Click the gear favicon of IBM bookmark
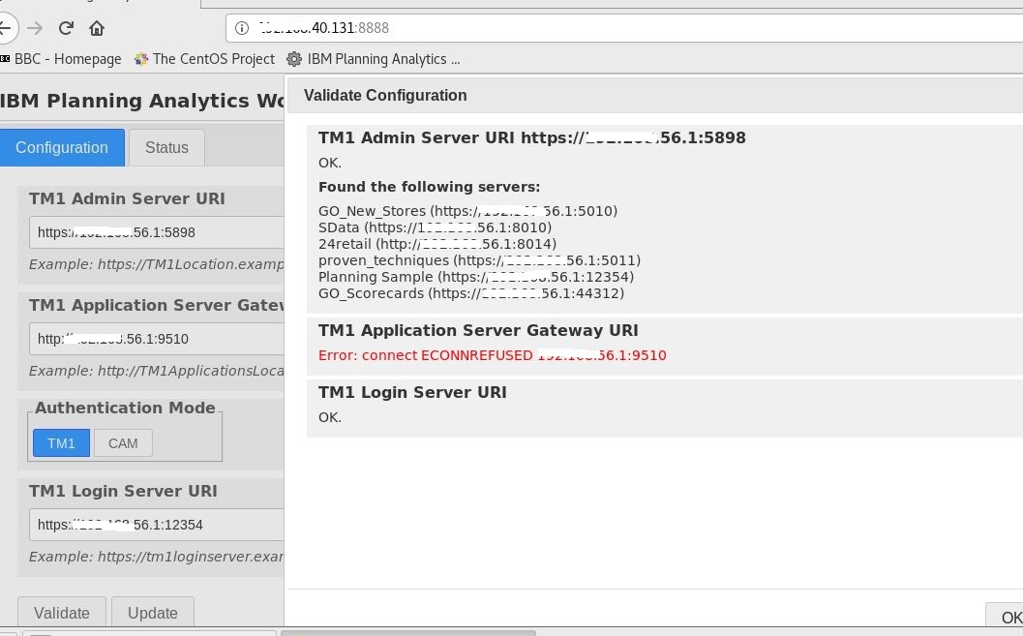1023x636 pixels. [294, 59]
